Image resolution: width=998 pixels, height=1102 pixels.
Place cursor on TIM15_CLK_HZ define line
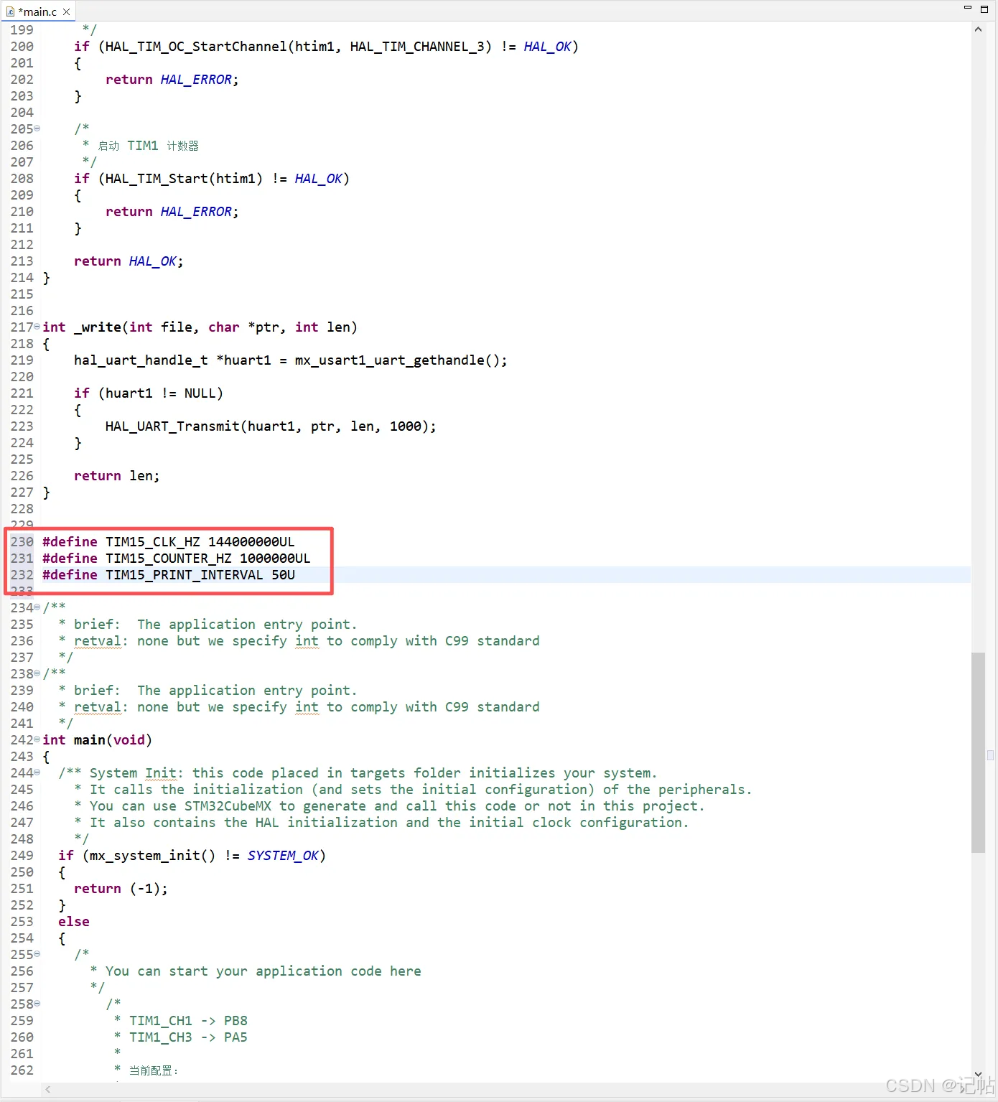168,541
